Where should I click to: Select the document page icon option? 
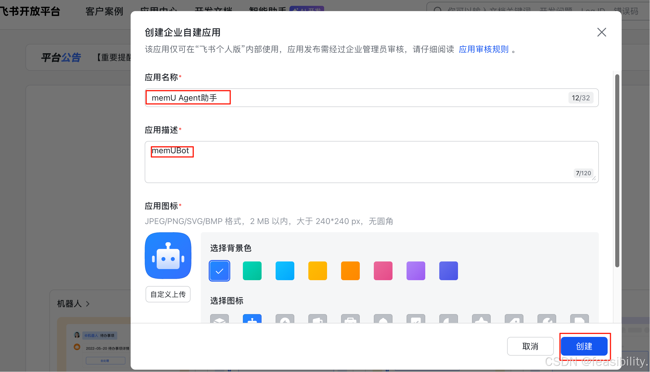[x=579, y=319]
